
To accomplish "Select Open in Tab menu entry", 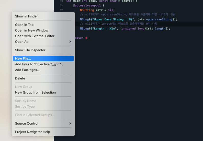I will tap(43, 25).
